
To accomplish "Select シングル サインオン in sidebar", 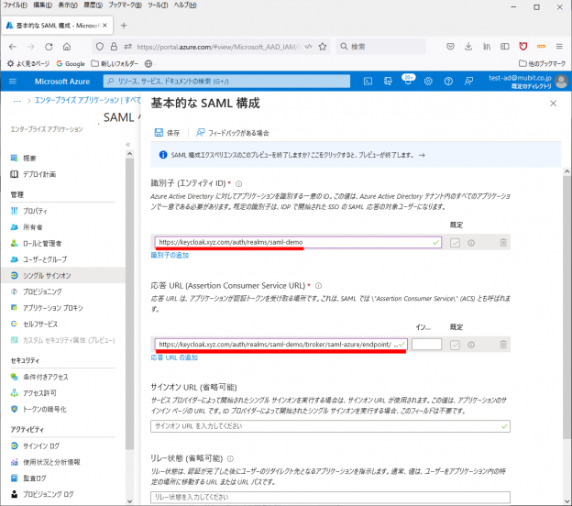I will coord(62,275).
